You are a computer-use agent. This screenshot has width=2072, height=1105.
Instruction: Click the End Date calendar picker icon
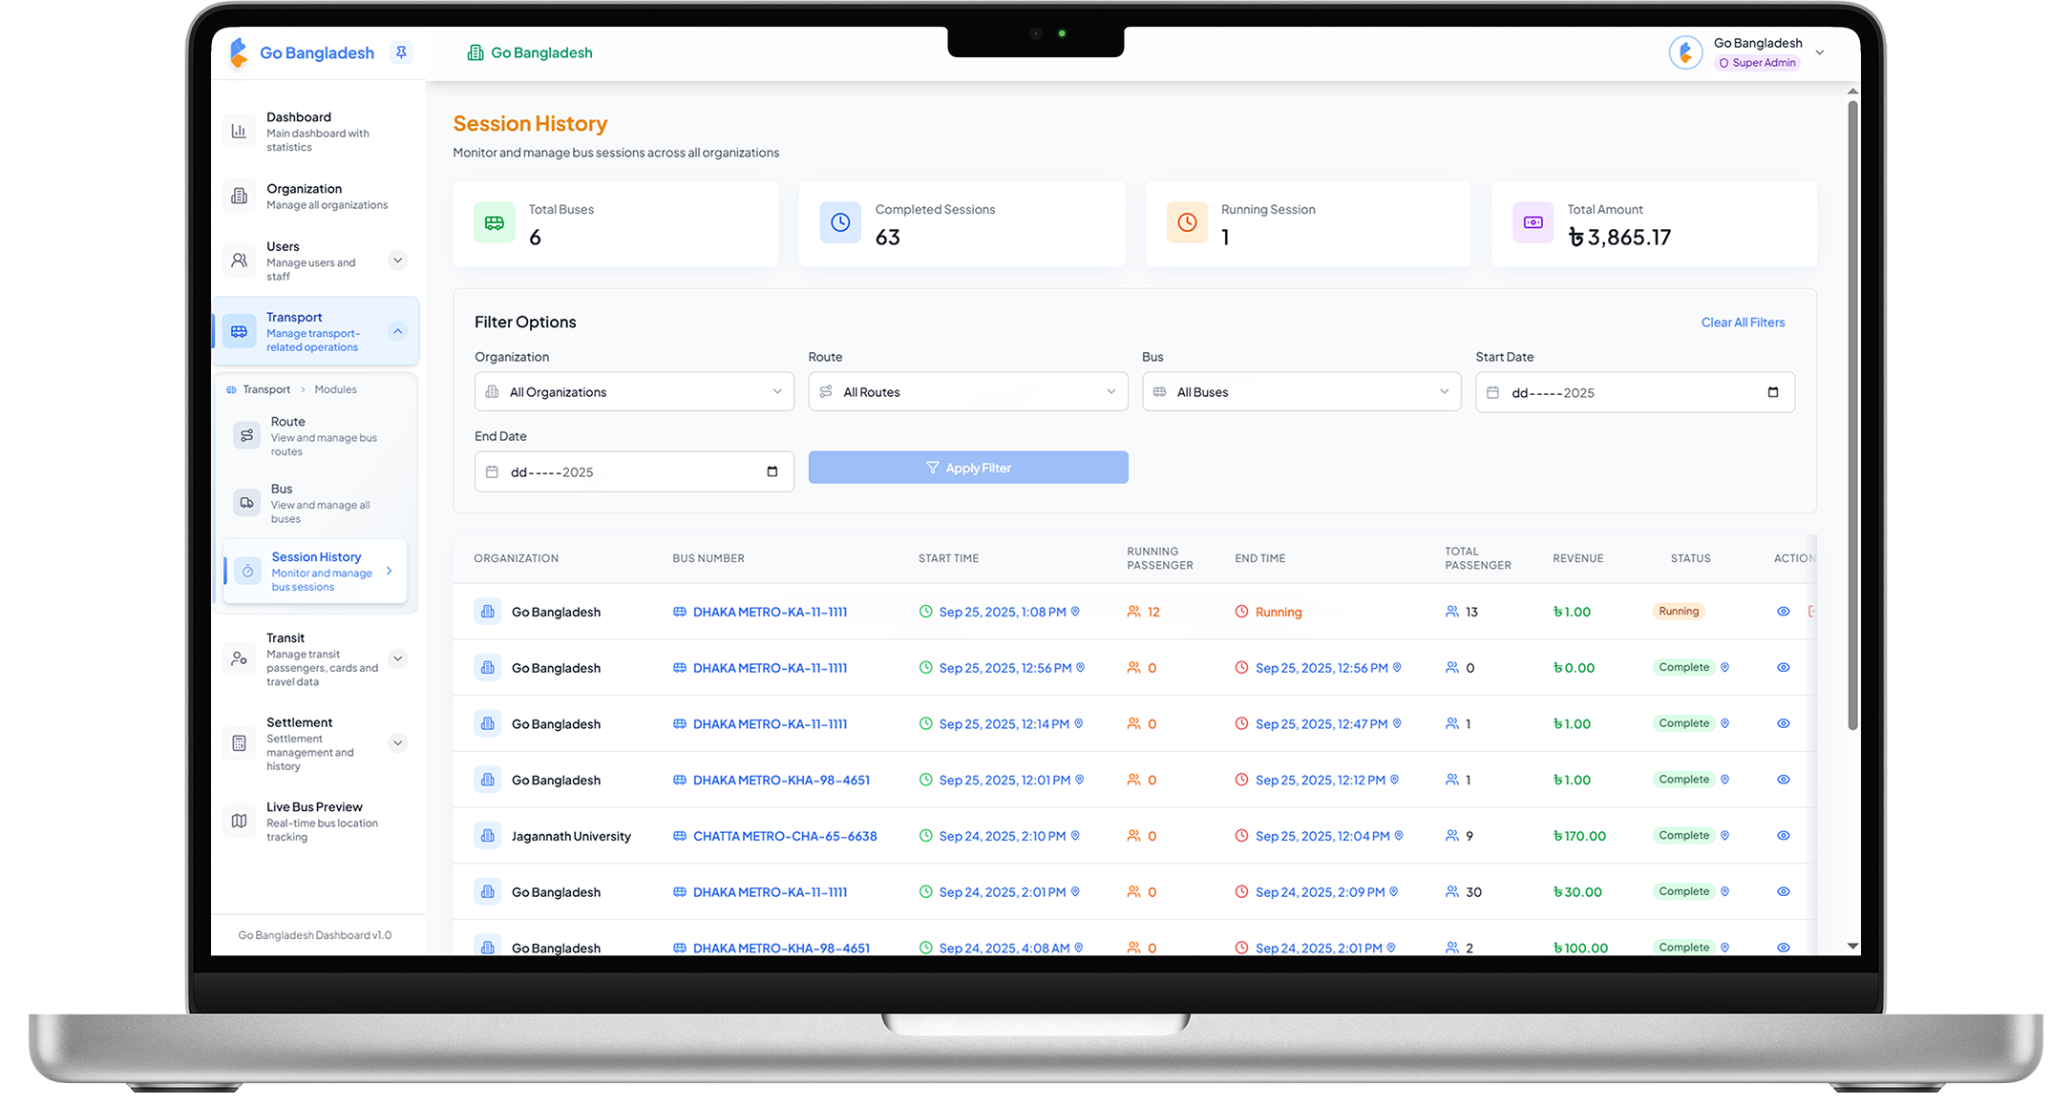772,471
